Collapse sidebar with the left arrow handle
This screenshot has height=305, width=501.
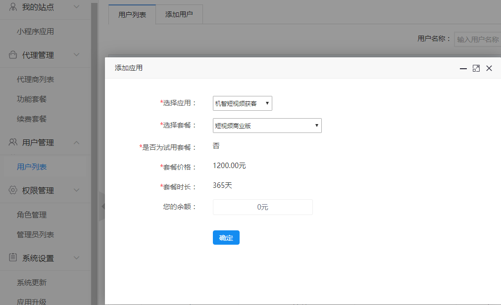pos(102,207)
